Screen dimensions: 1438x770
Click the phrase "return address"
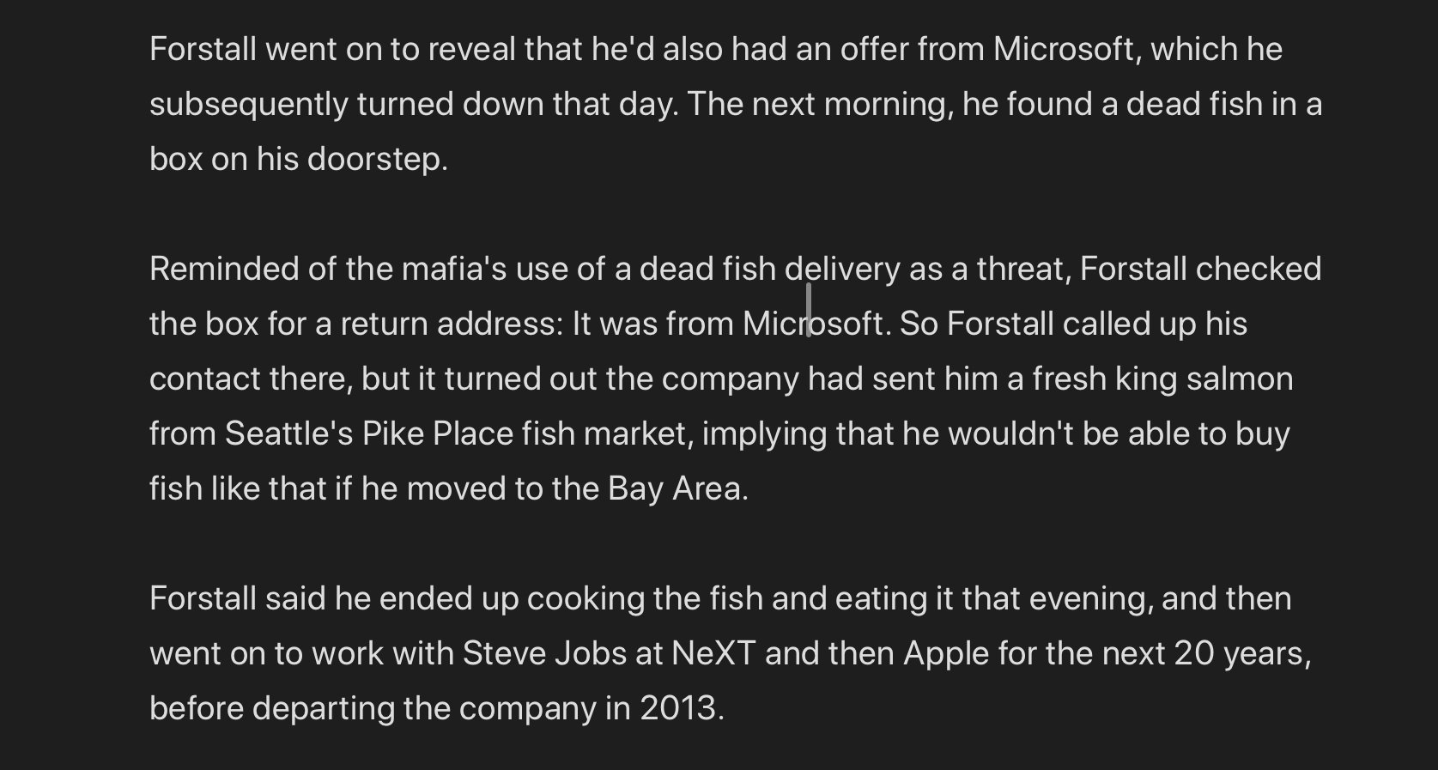(x=451, y=324)
